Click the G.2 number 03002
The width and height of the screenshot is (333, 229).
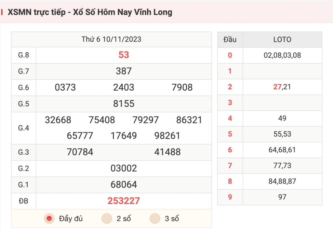coord(124,168)
